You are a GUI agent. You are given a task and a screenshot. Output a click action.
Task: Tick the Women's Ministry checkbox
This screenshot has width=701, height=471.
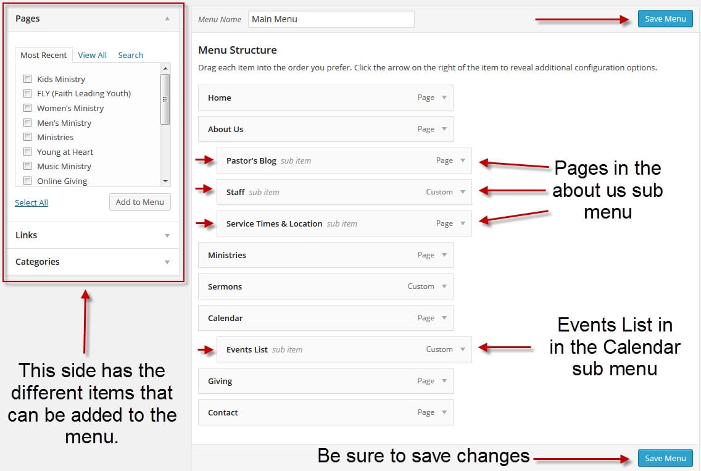(x=27, y=108)
